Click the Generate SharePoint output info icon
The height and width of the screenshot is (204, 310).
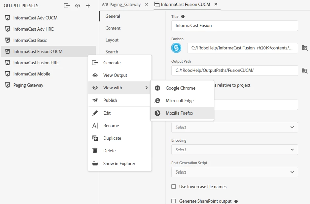coord(236,201)
